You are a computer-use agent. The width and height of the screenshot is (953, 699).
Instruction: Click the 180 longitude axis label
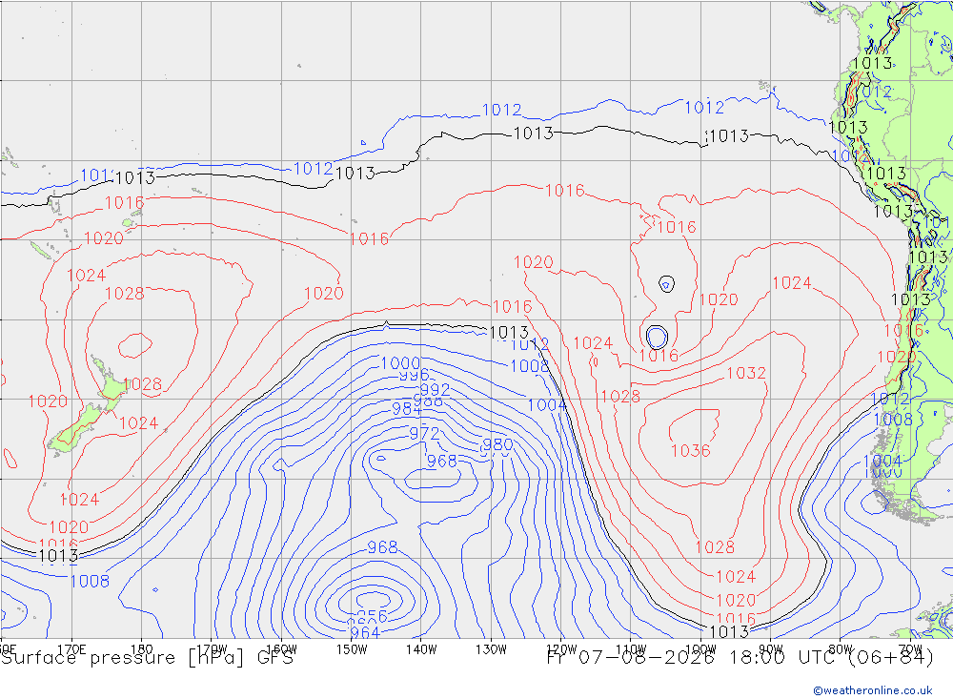coord(142,649)
